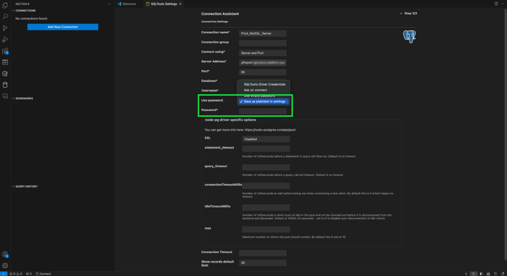
Task: Open the Explorer view in activity bar
Action: tap(5, 5)
